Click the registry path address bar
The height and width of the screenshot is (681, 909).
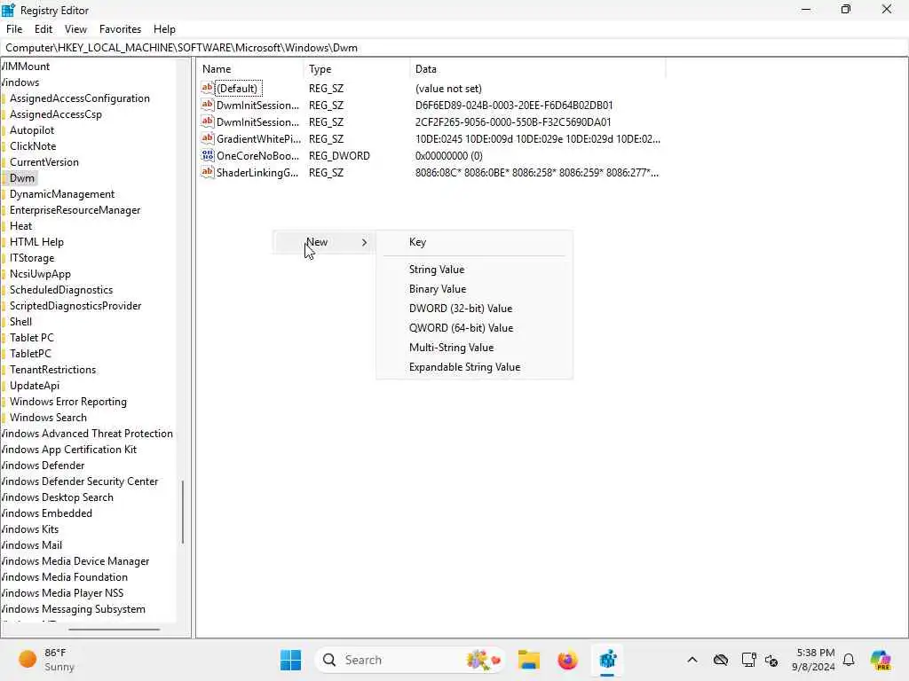point(454,48)
